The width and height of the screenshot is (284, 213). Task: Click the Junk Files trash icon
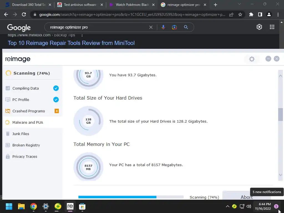tap(7, 134)
